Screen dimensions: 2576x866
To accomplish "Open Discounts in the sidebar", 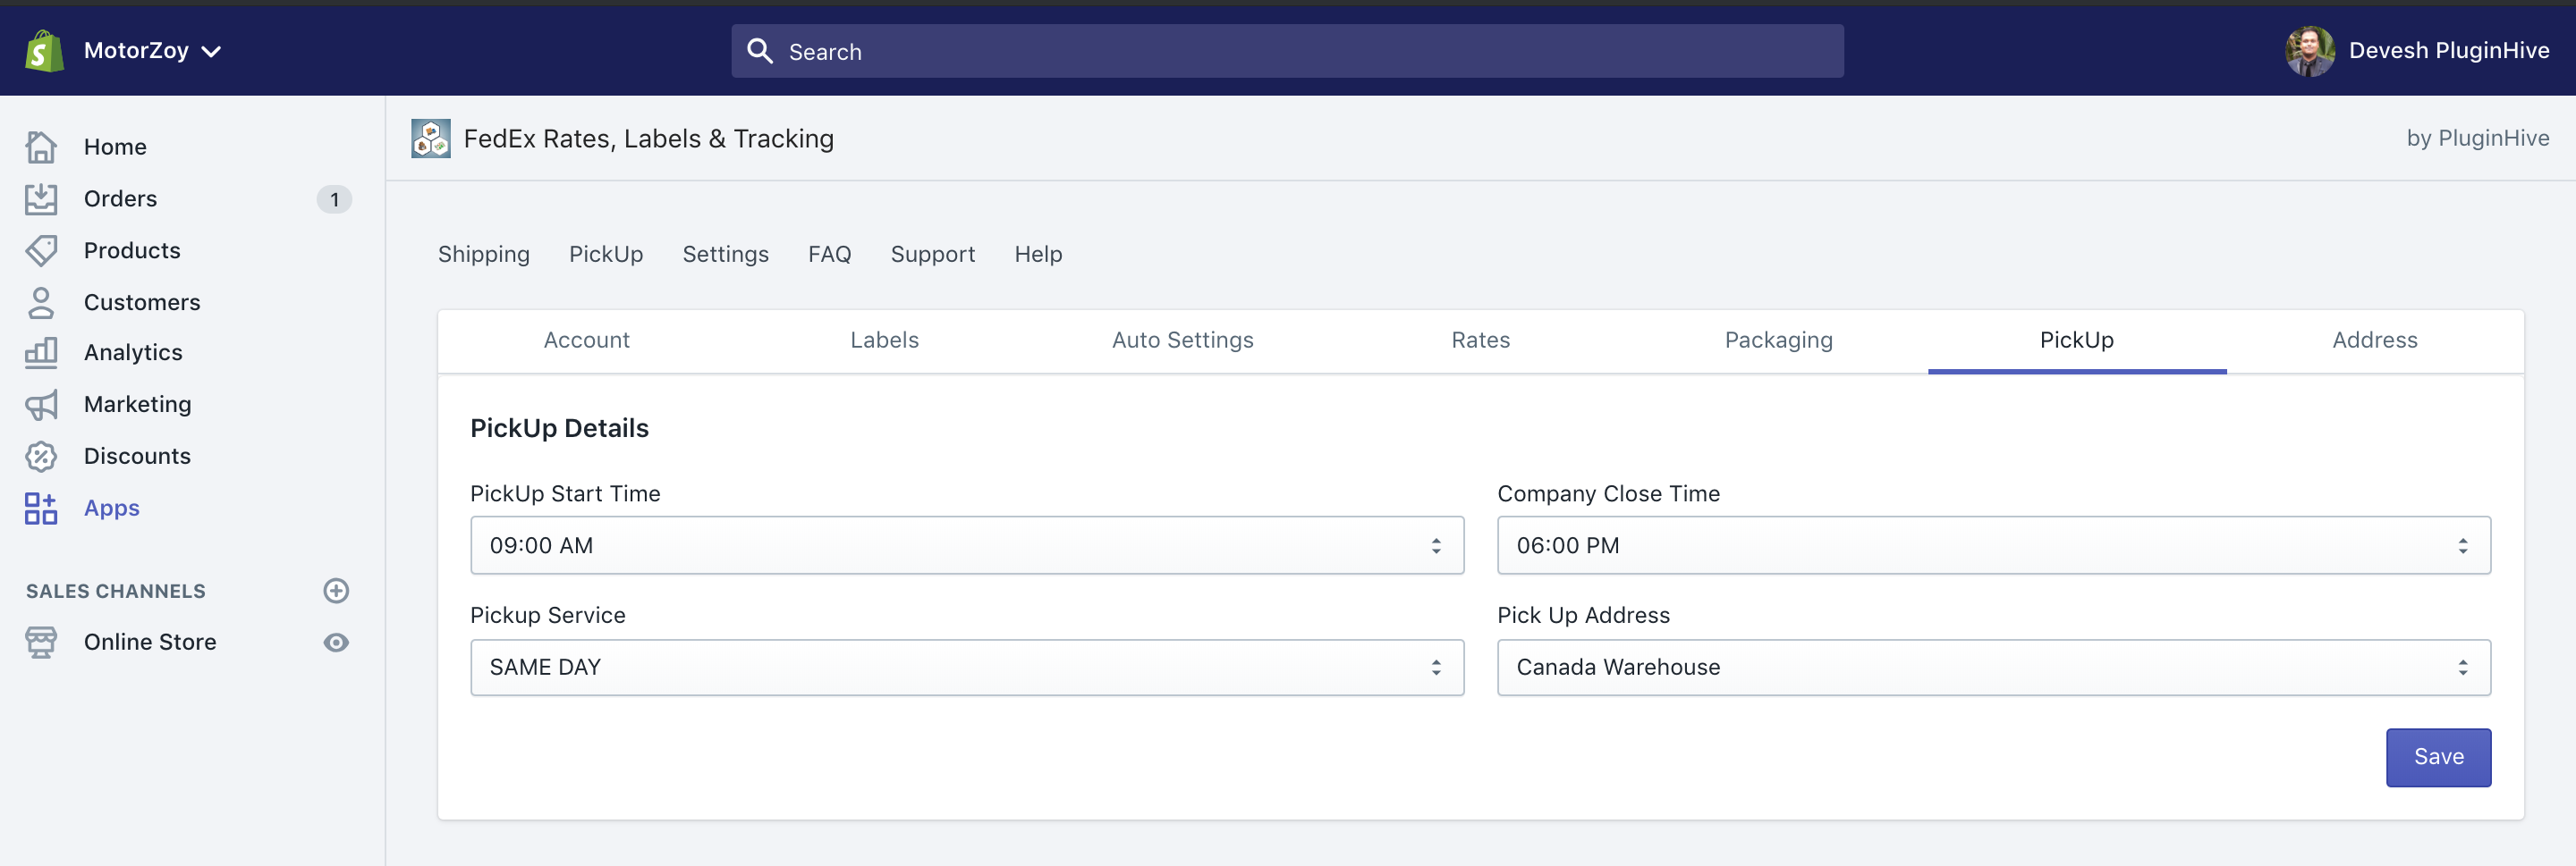I will click(x=137, y=457).
